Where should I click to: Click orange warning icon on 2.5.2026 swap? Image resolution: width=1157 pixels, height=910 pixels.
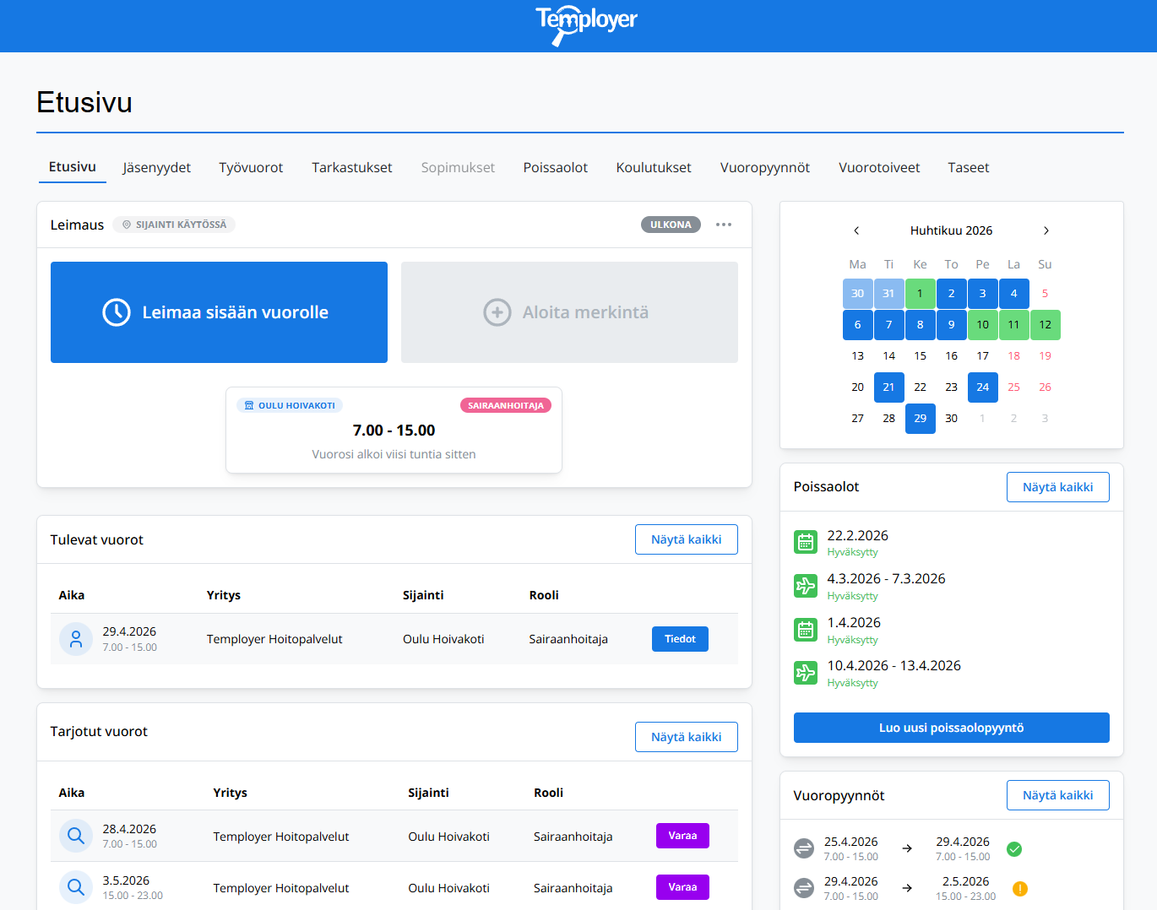1020,888
